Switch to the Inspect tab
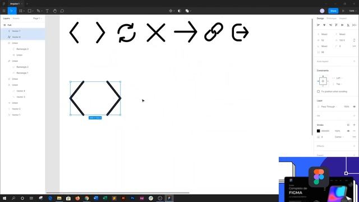Screen dimensions: 359x202 coord(343,19)
